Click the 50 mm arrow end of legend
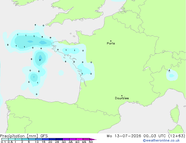The height and width of the screenshot is (143, 186). coord(93,139)
